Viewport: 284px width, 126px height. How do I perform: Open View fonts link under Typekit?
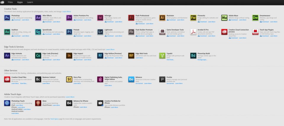click(170, 59)
